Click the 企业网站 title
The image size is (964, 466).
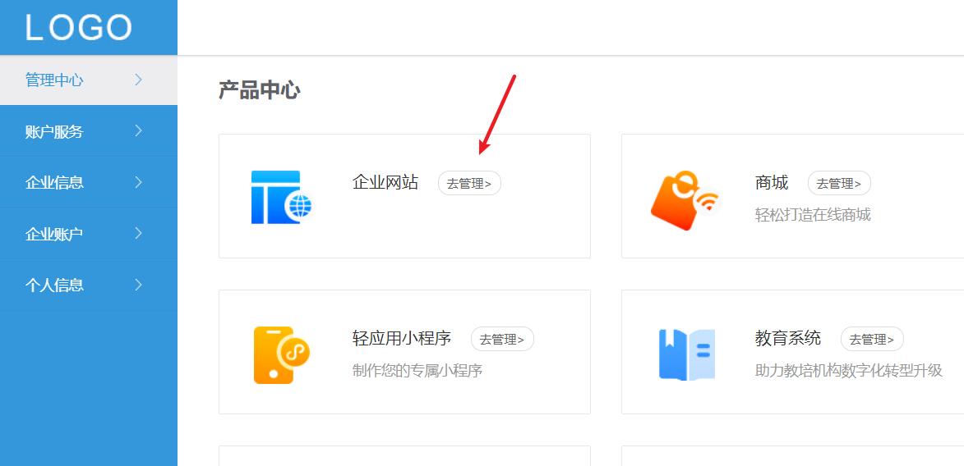[x=385, y=182]
